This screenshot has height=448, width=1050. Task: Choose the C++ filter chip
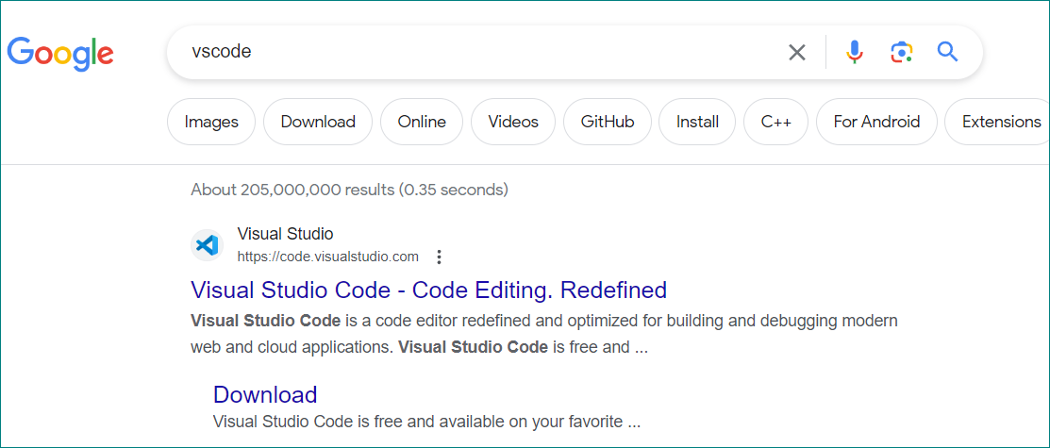click(x=776, y=122)
